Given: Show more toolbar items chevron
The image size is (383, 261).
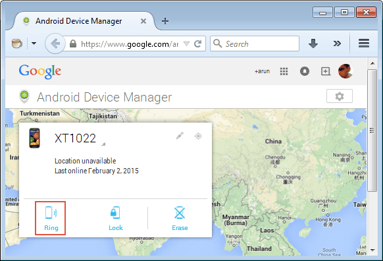Looking at the screenshot, I should (337, 43).
